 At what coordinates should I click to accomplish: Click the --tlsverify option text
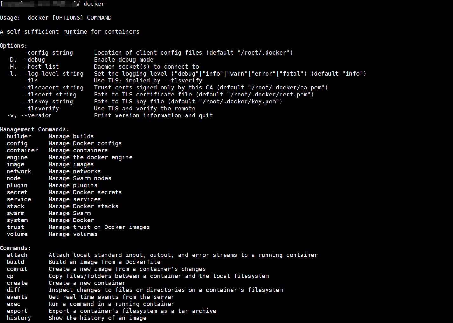click(40, 109)
